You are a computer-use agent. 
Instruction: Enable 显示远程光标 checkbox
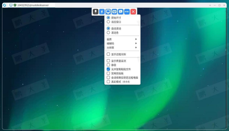pyautogui.click(x=108, y=54)
